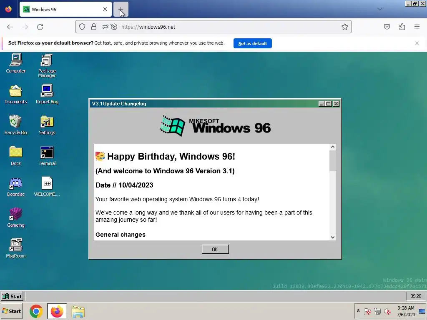
Task: Click the Action Center flag tray icon
Action: point(367,311)
